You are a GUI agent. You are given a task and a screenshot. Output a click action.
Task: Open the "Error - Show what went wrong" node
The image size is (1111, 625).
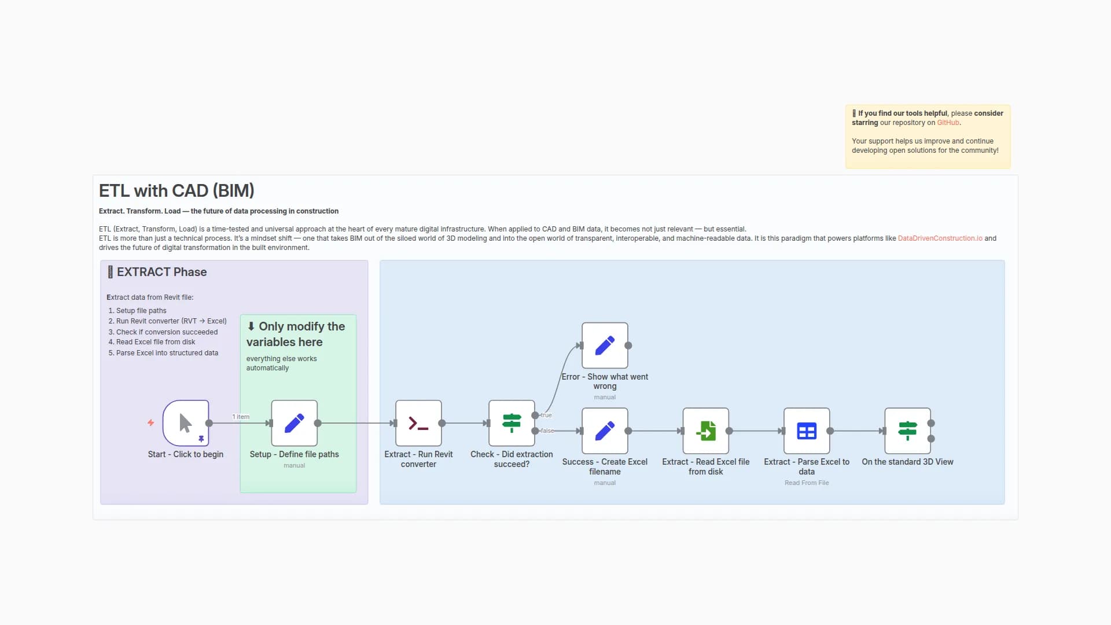[604, 345]
